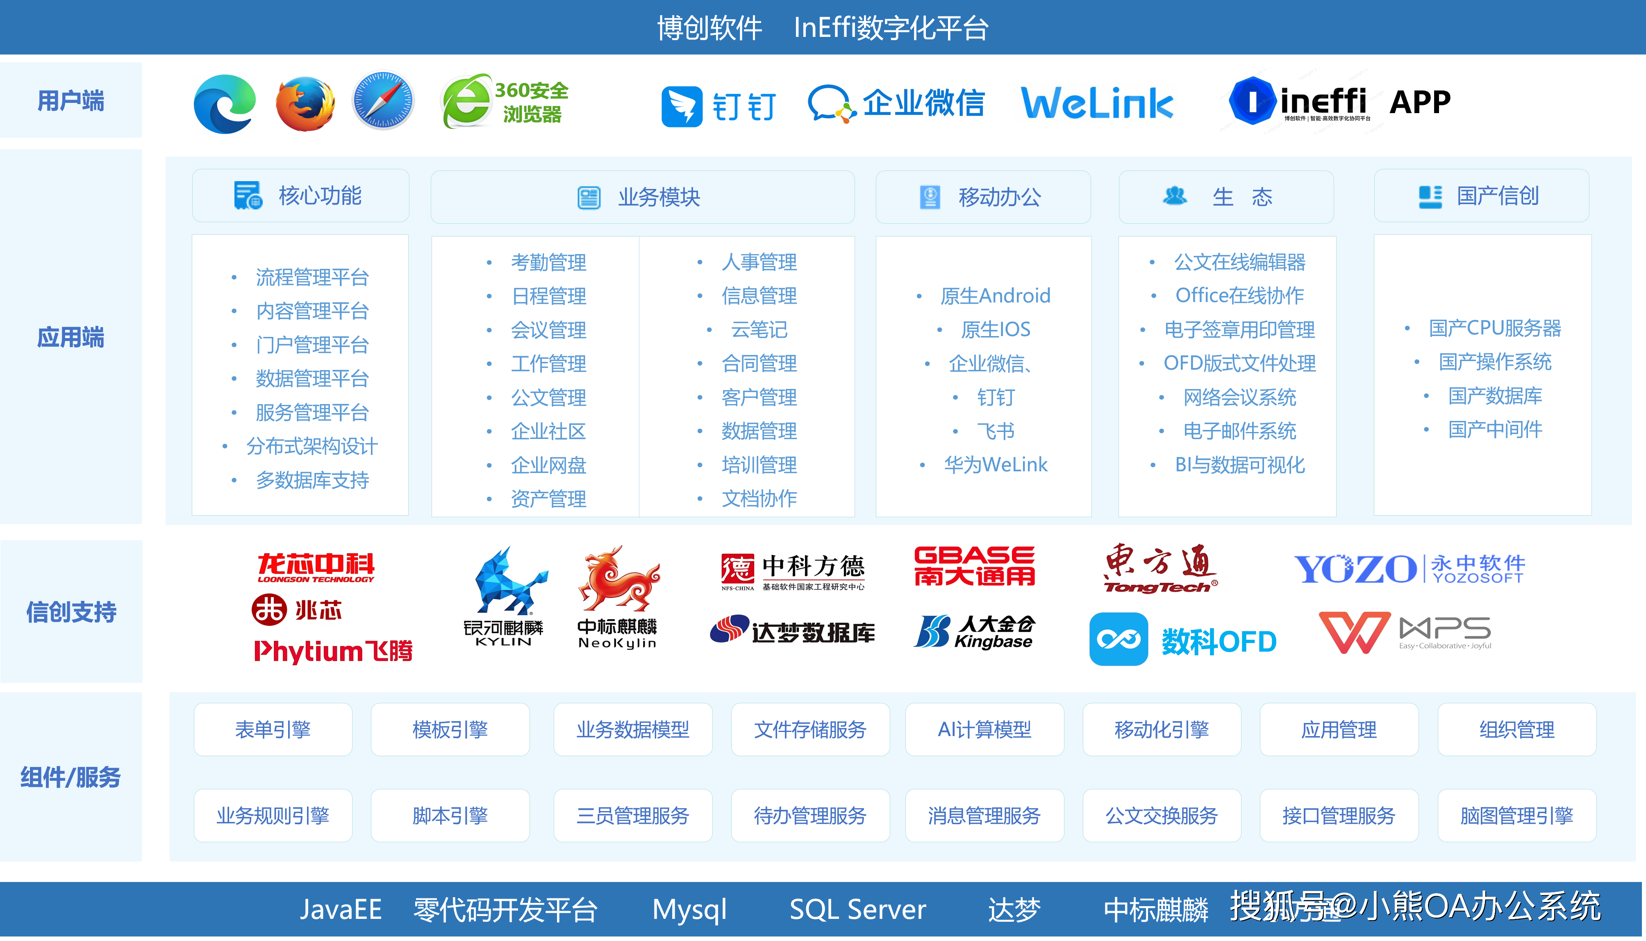
Task: Click the 消息管理服务 box
Action: point(985,816)
